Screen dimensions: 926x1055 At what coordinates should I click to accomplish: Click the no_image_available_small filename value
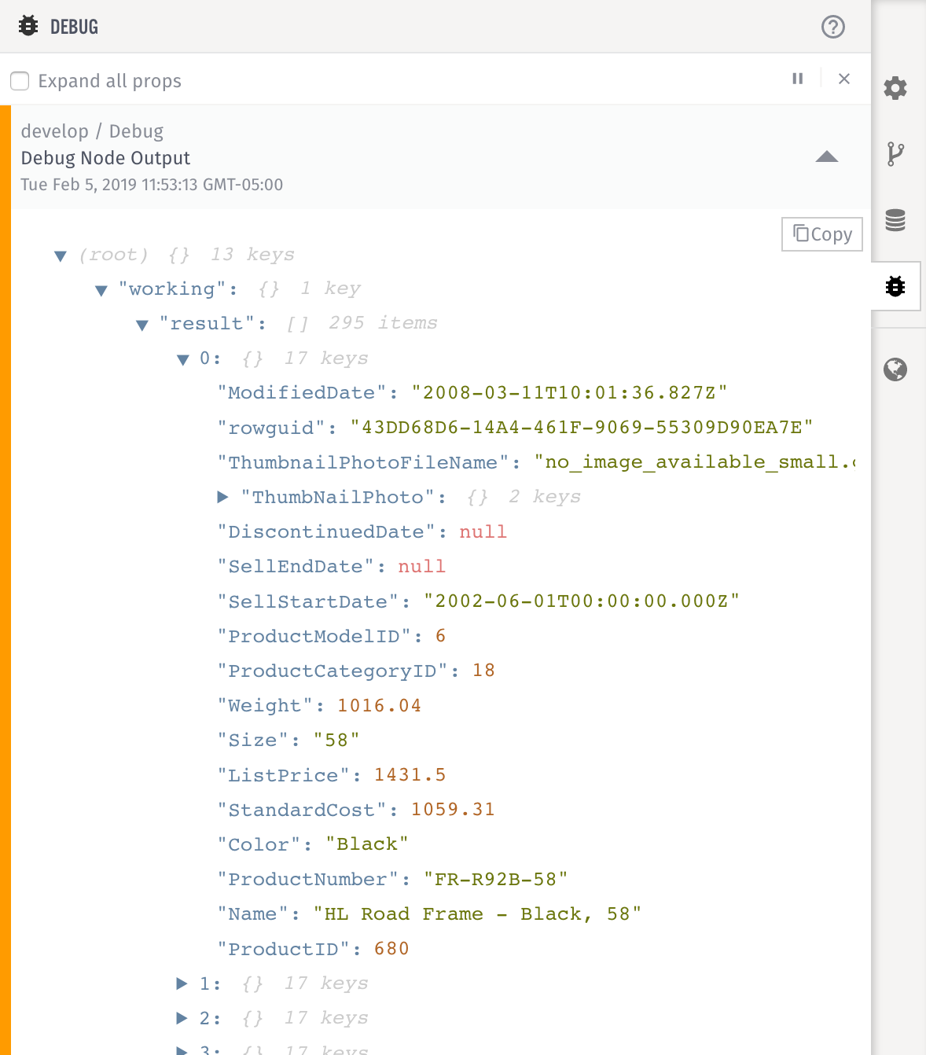(x=694, y=462)
